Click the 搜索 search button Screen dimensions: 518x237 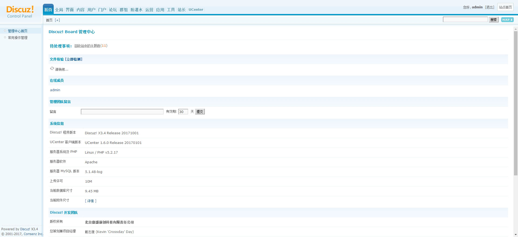[494, 20]
